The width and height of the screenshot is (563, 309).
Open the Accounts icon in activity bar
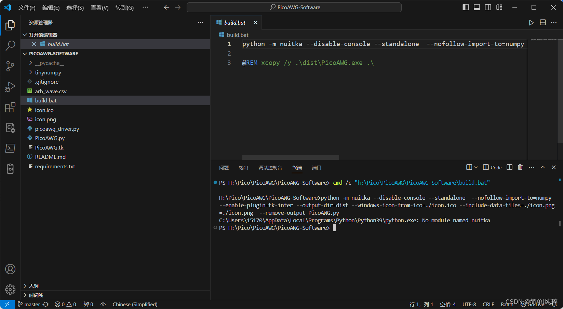(x=10, y=269)
